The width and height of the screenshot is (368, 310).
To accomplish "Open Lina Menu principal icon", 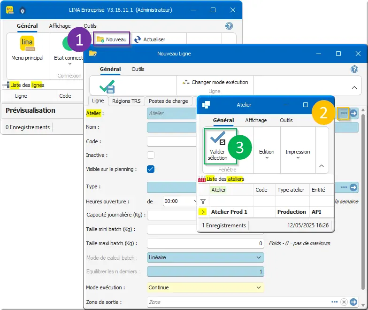I will [x=27, y=44].
